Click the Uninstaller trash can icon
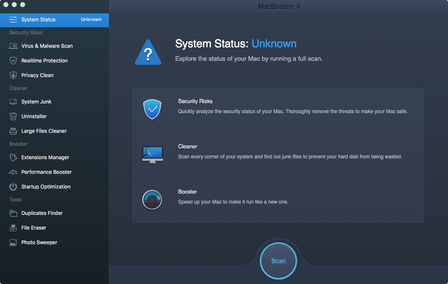 13,116
